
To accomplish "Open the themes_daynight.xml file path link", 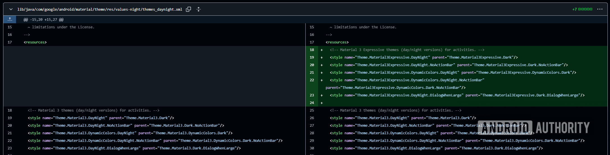I will [100, 9].
